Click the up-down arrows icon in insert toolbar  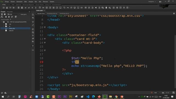[106, 8]
